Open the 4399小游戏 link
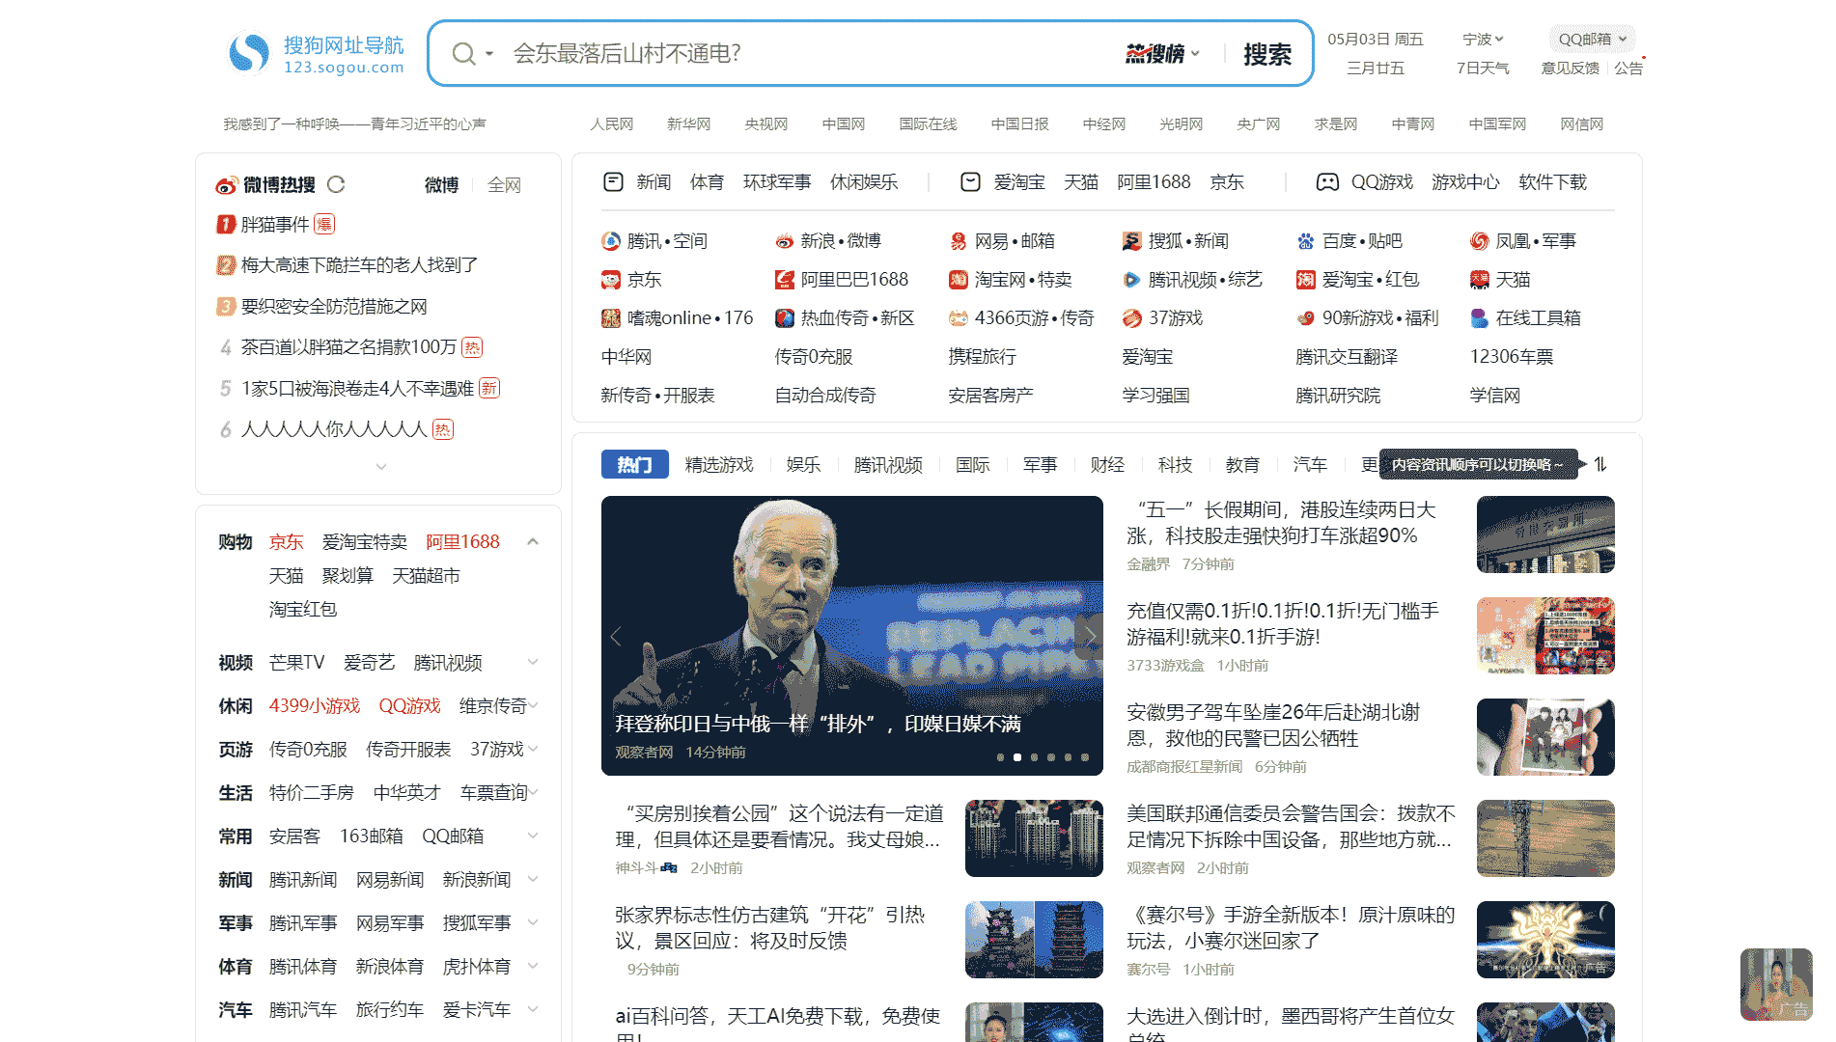This screenshot has height=1042, width=1836. pyautogui.click(x=315, y=706)
